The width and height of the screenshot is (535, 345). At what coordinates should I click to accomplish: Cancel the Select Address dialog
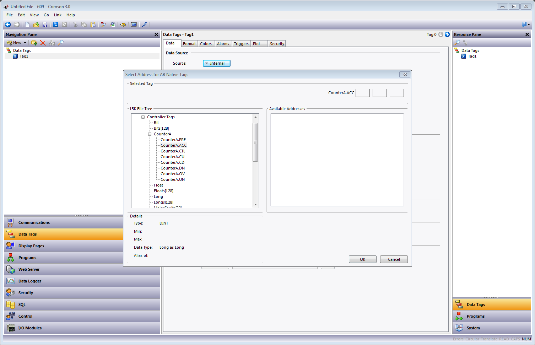pyautogui.click(x=394, y=259)
